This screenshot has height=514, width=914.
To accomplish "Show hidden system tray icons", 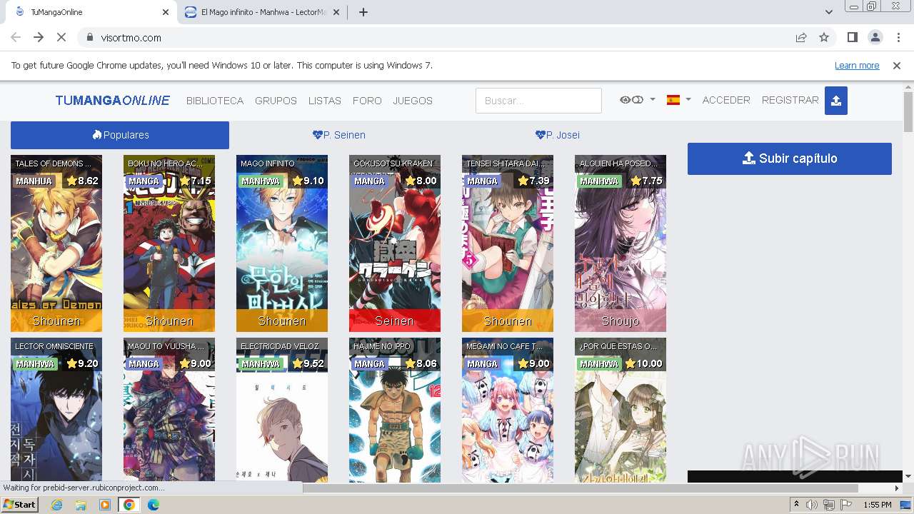I will [x=796, y=505].
